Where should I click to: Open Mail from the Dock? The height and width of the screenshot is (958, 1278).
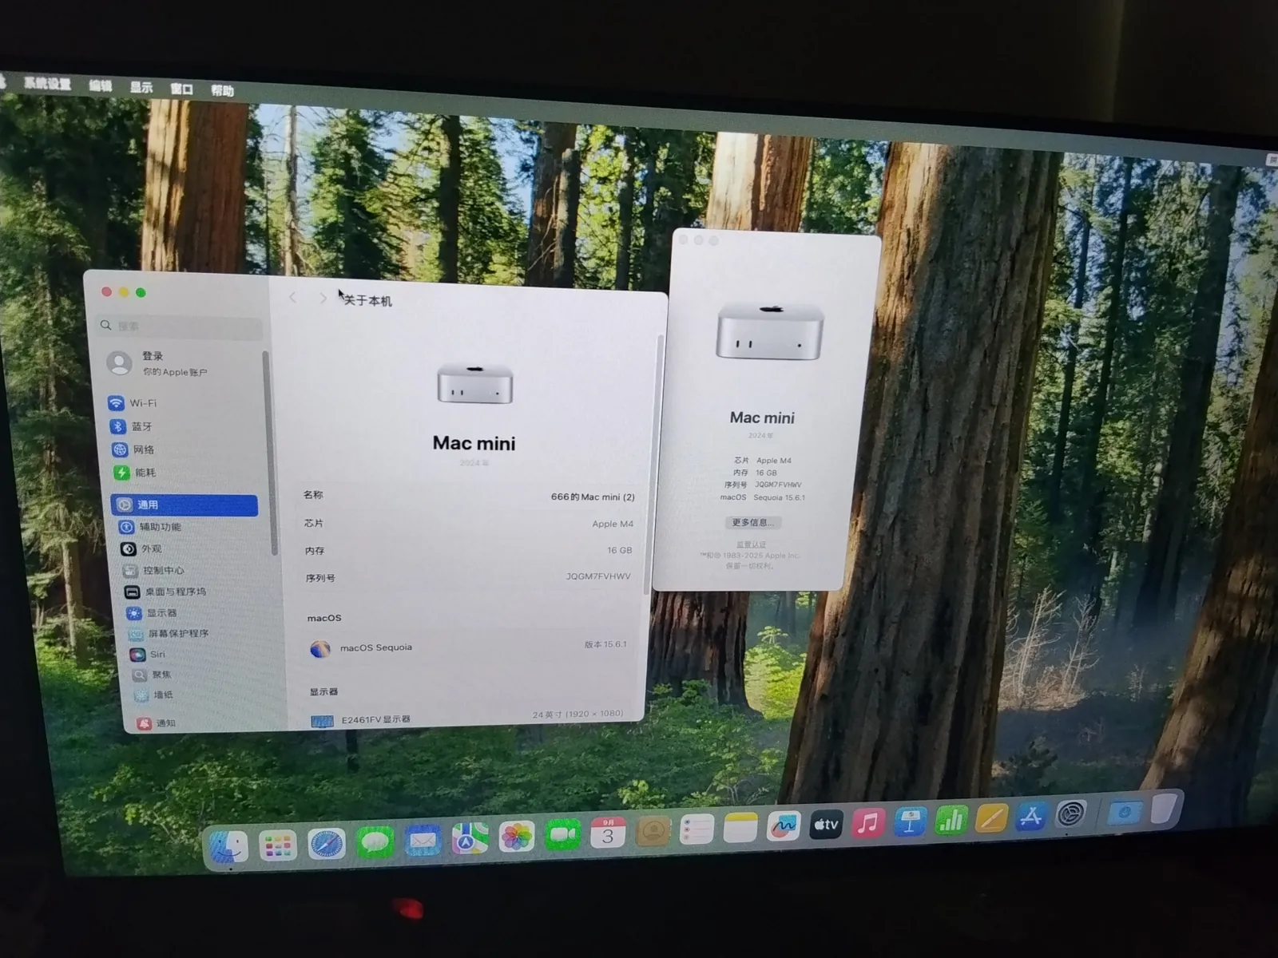(423, 841)
